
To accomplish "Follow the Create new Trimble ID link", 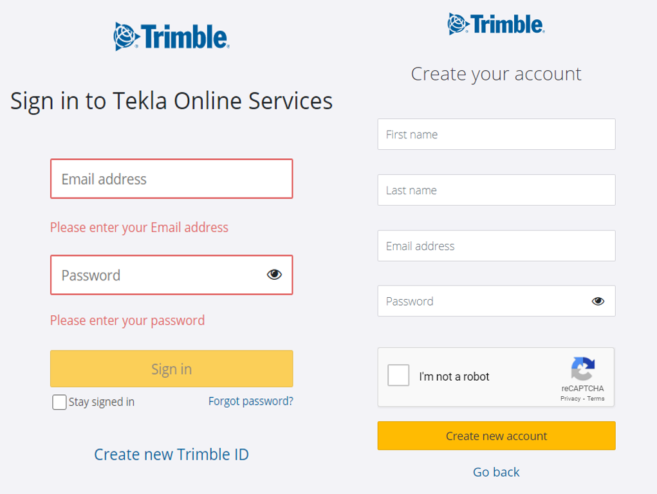I will tap(171, 455).
